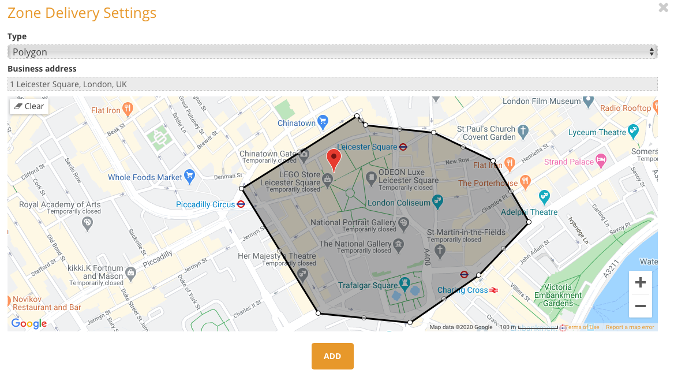Select the polygon vertex near Piccadilly Circus
The height and width of the screenshot is (392, 674).
tap(242, 188)
